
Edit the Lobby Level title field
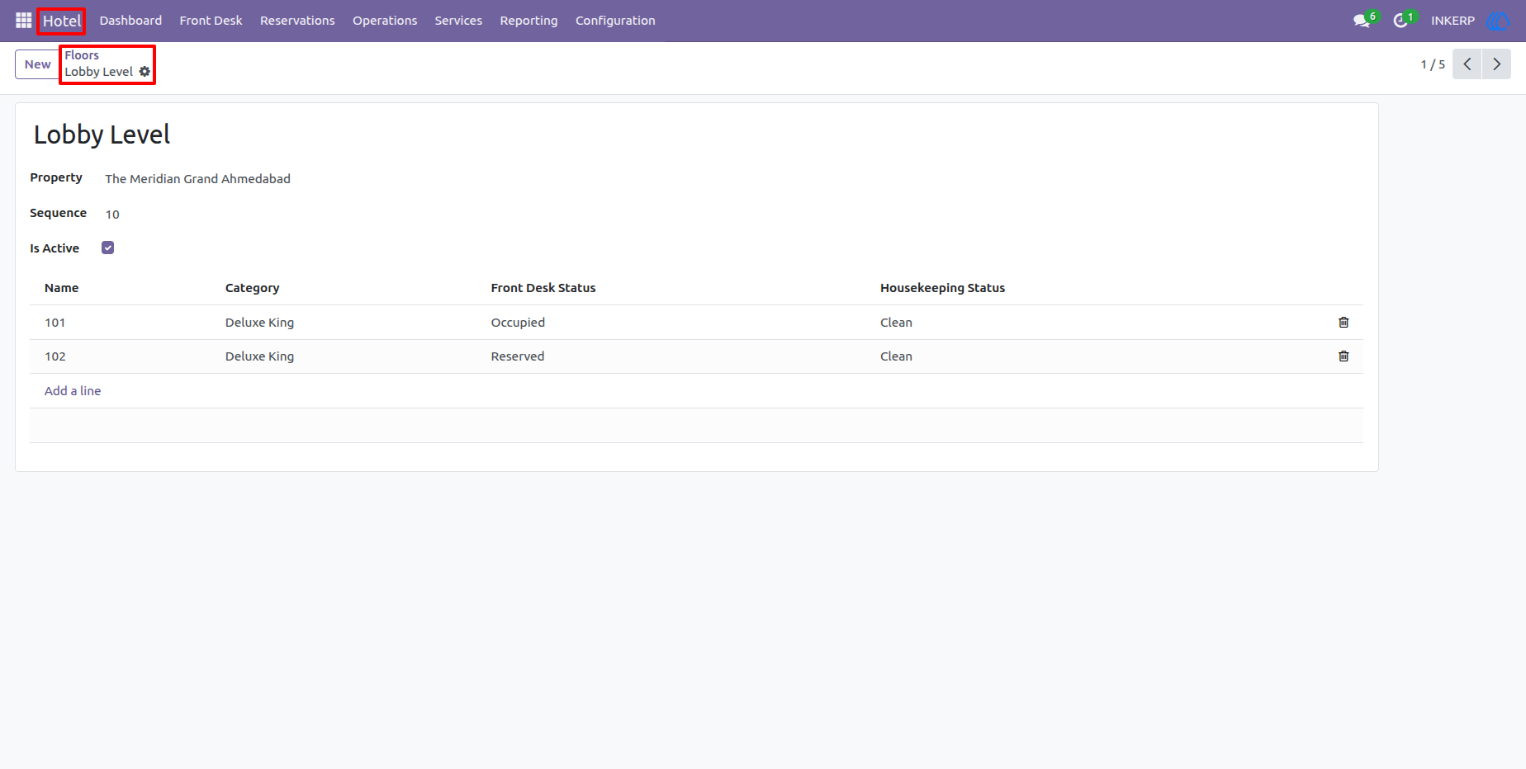point(102,134)
